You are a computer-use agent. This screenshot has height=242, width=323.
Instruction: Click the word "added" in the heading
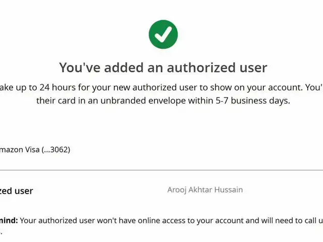pyautogui.click(x=122, y=67)
